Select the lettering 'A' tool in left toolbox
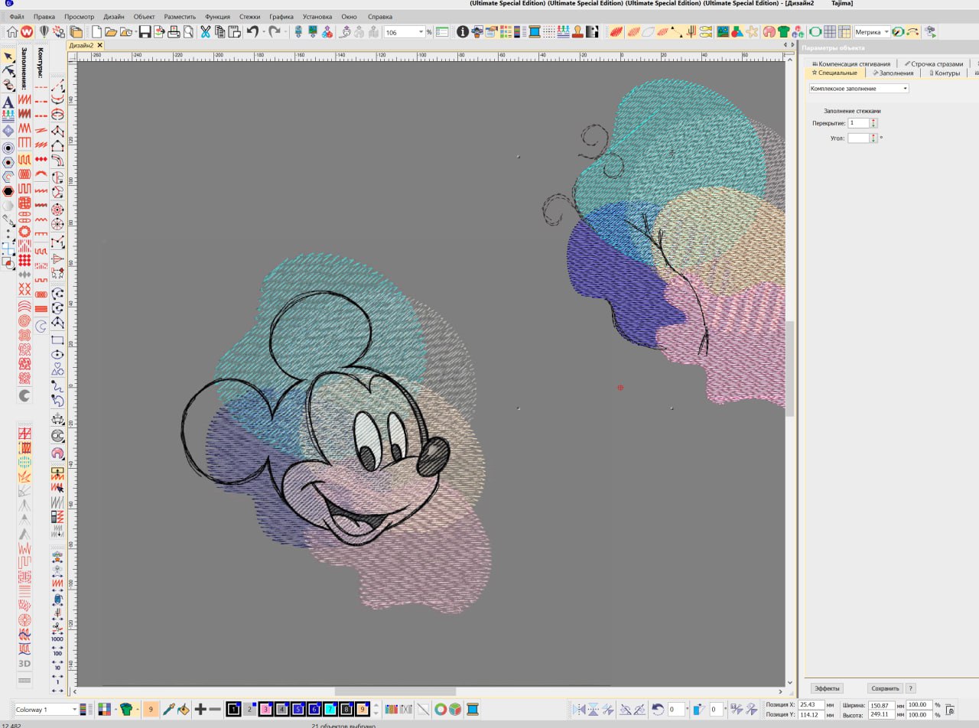Screen dimensions: 979x728 [x=8, y=102]
